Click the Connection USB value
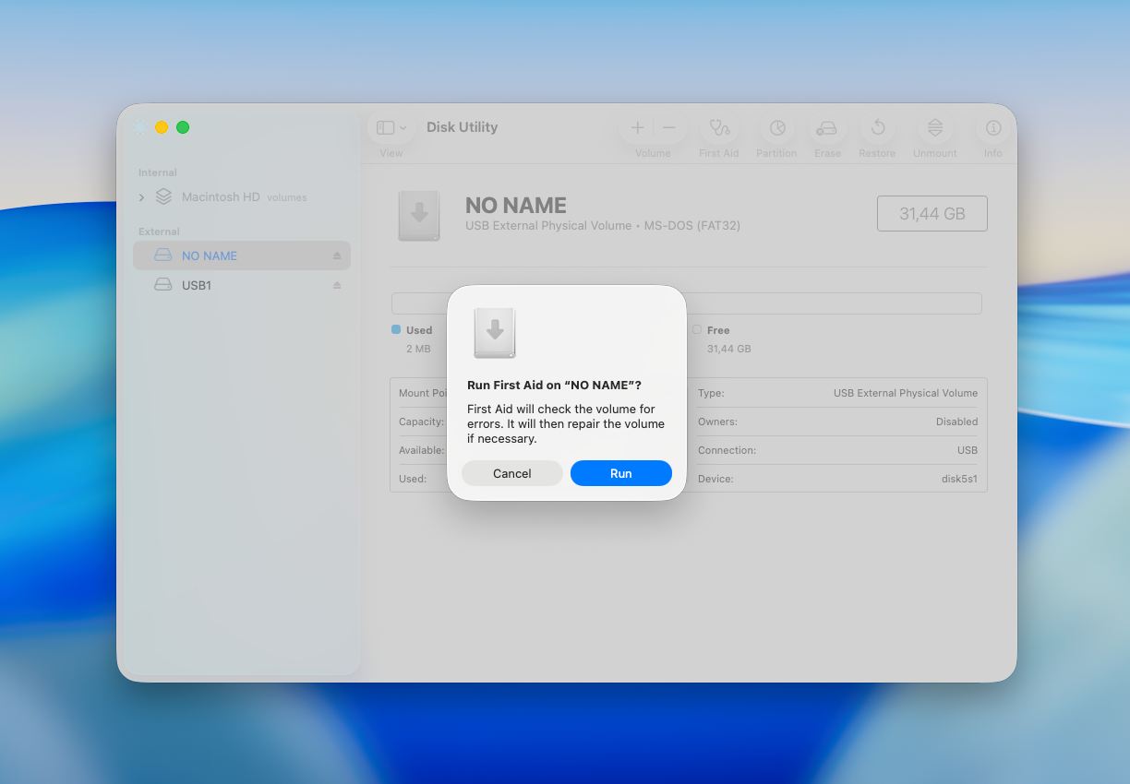 click(x=968, y=450)
